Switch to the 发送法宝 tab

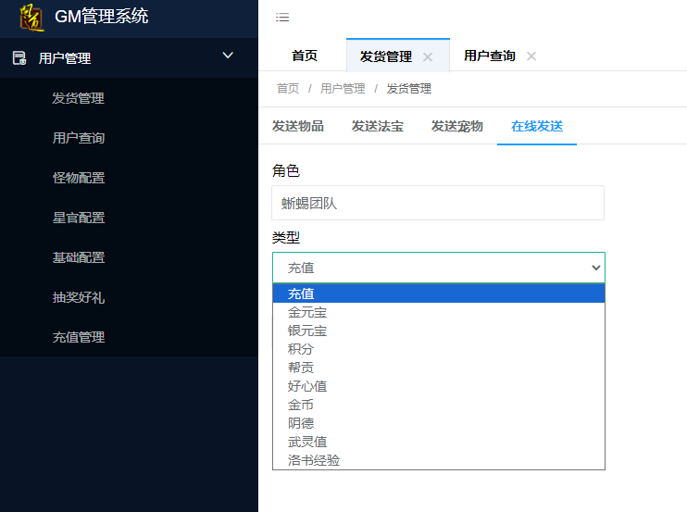pyautogui.click(x=377, y=126)
